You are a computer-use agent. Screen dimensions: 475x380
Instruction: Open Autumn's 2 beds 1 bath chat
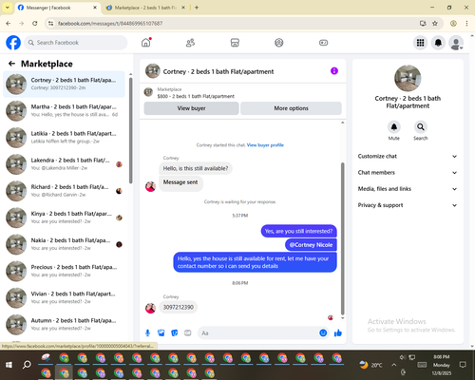64,324
